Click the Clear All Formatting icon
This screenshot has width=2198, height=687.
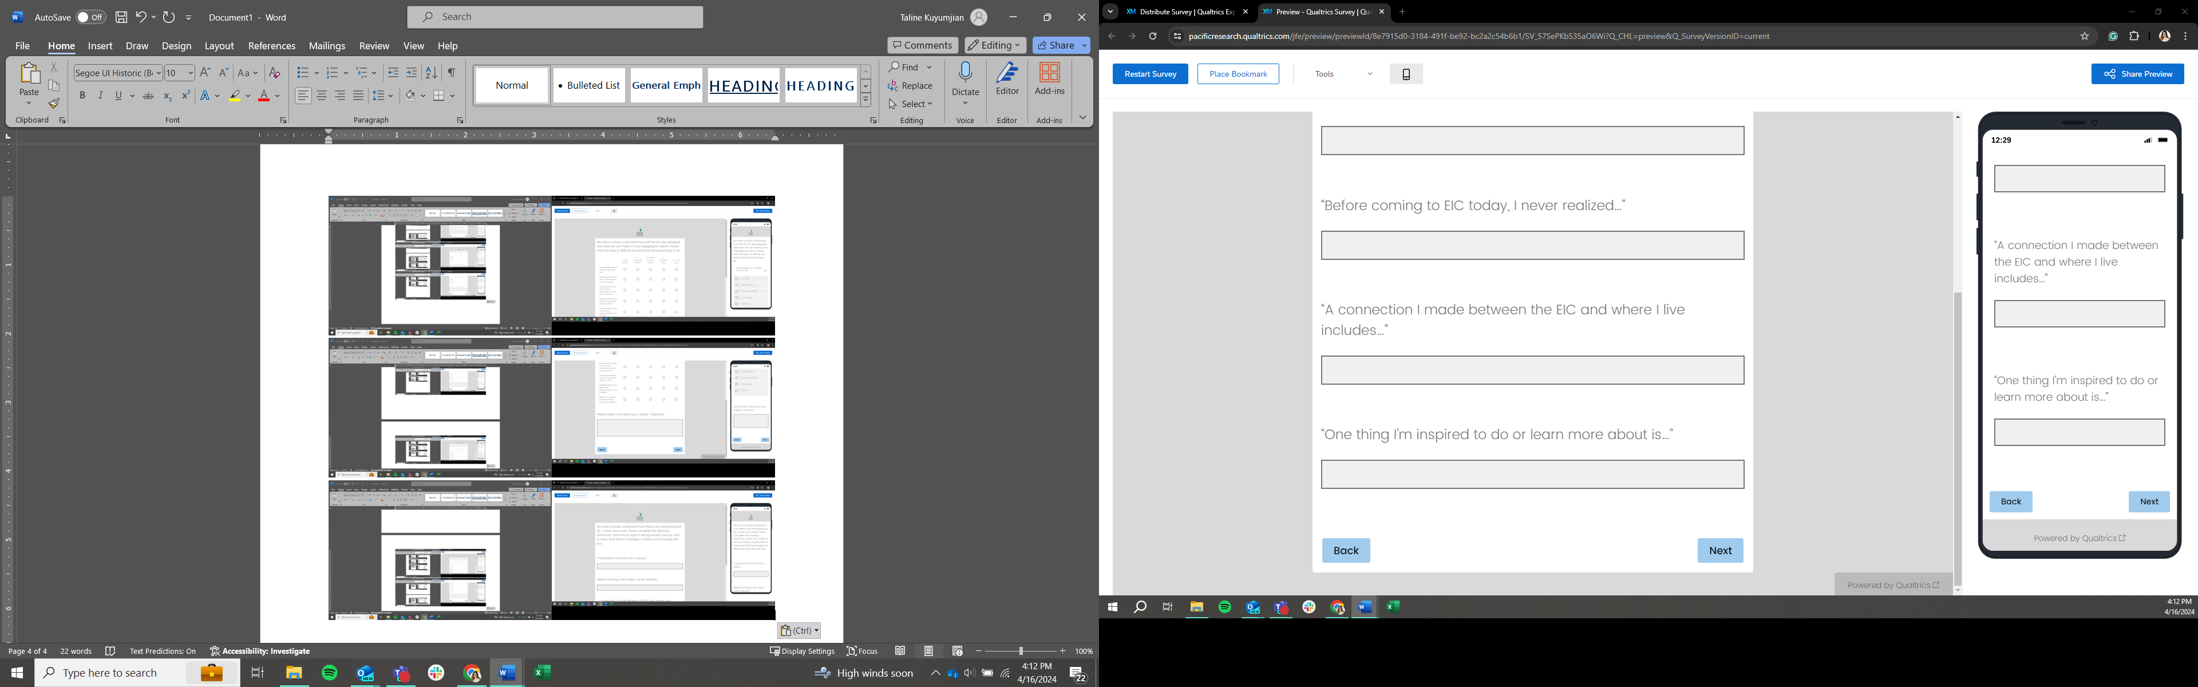tap(275, 73)
